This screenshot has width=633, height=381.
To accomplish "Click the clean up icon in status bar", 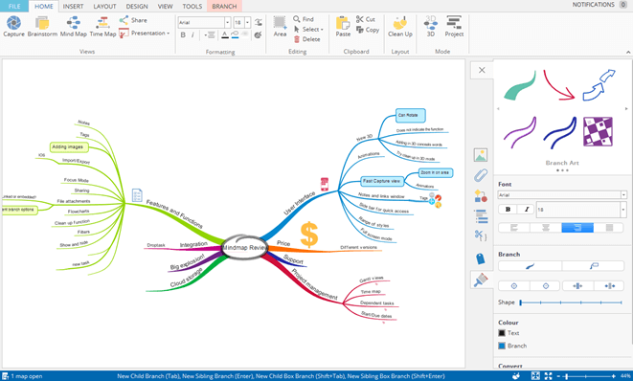I will point(516,376).
